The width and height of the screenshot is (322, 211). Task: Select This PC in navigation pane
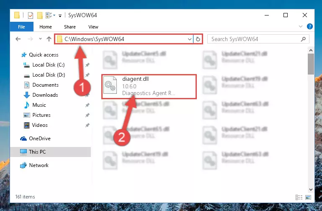pos(51,152)
